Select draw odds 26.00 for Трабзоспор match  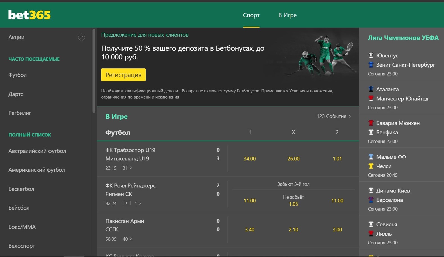click(293, 159)
